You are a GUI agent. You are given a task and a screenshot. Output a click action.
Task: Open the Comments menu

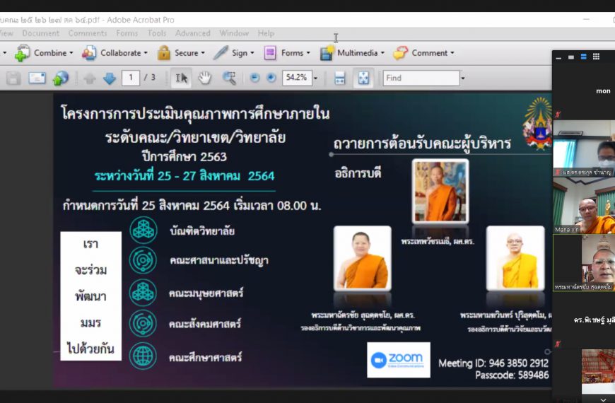88,33
